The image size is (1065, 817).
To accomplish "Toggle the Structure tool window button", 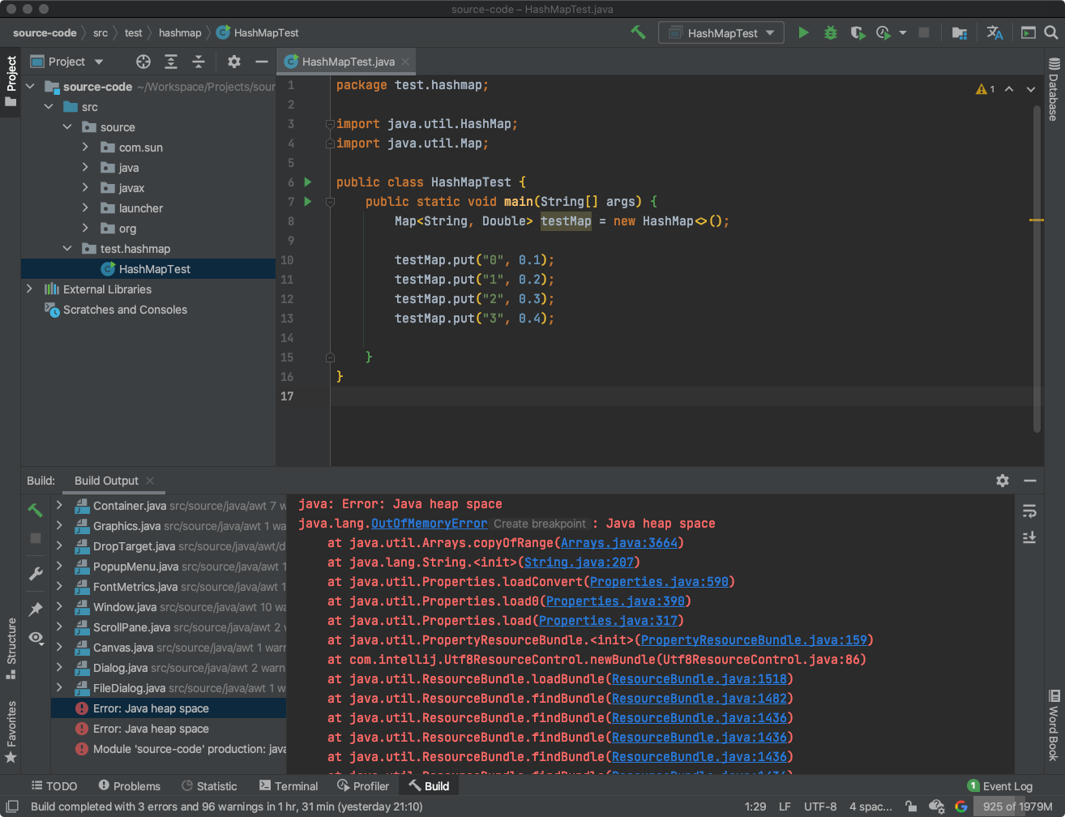I will point(11,648).
